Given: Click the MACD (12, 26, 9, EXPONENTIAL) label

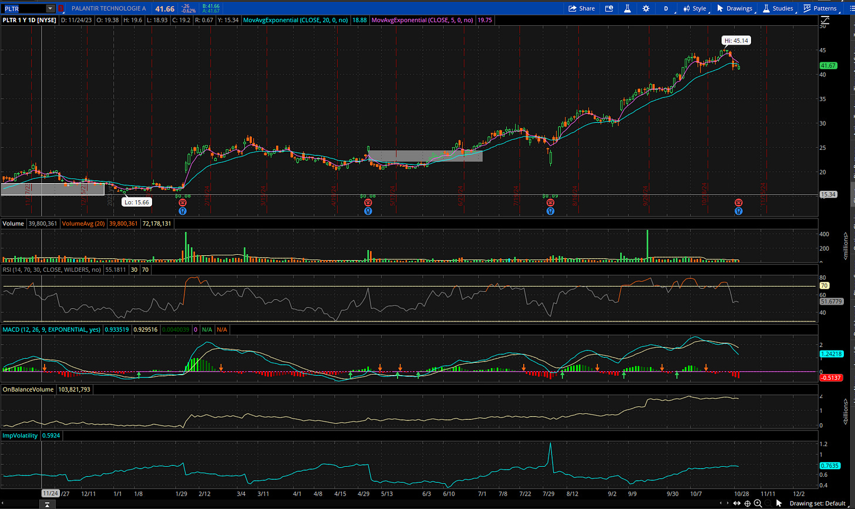Looking at the screenshot, I should (52, 331).
